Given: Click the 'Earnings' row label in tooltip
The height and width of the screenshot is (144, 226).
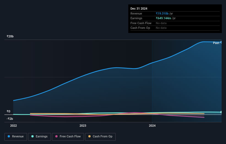Looking at the screenshot, I should 136,18.
